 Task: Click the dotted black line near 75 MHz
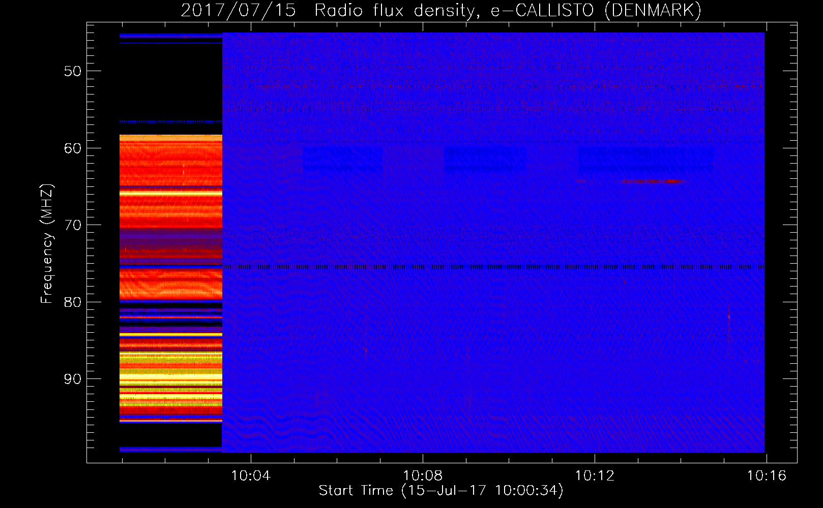493,267
